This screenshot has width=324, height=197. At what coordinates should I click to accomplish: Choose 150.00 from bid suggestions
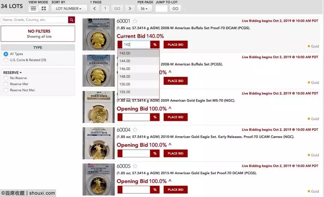pos(139,84)
